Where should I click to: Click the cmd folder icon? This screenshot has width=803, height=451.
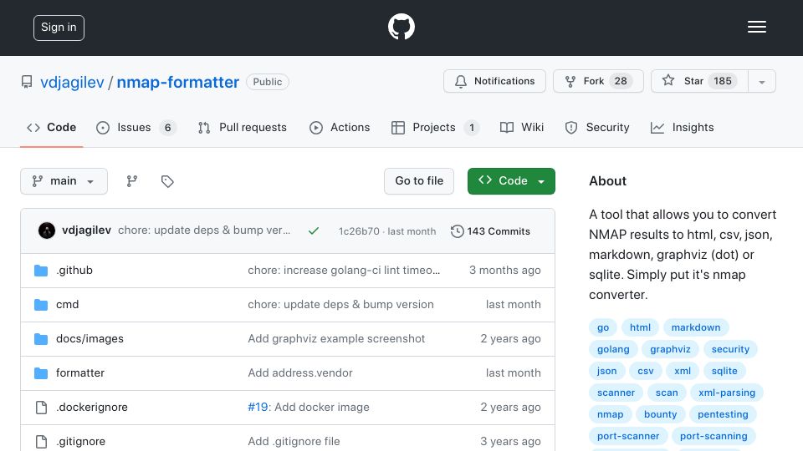[x=41, y=305]
